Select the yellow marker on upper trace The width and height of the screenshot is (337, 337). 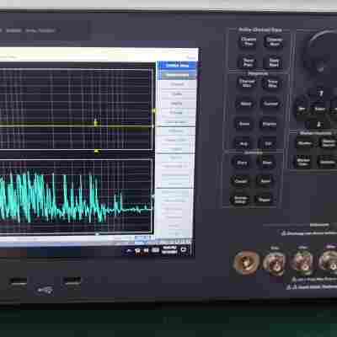click(x=96, y=122)
